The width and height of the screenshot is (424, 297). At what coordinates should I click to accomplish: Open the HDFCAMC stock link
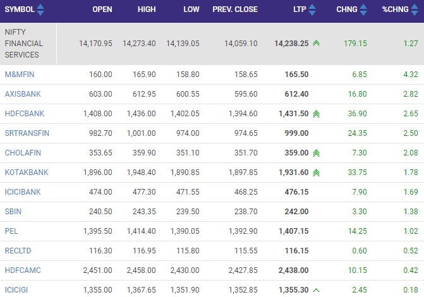23,270
